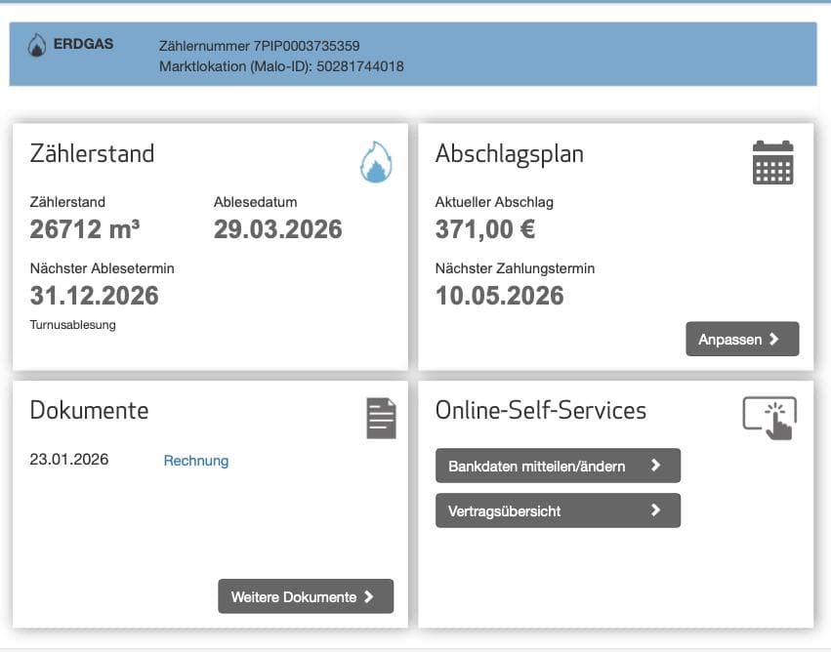831x652 pixels.
Task: Click the Ablesedatum label
Action: (256, 202)
